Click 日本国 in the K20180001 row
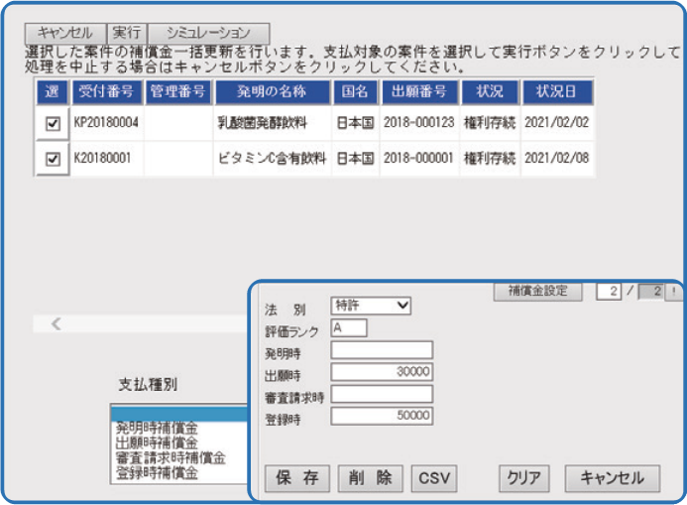The height and width of the screenshot is (505, 687). click(355, 159)
